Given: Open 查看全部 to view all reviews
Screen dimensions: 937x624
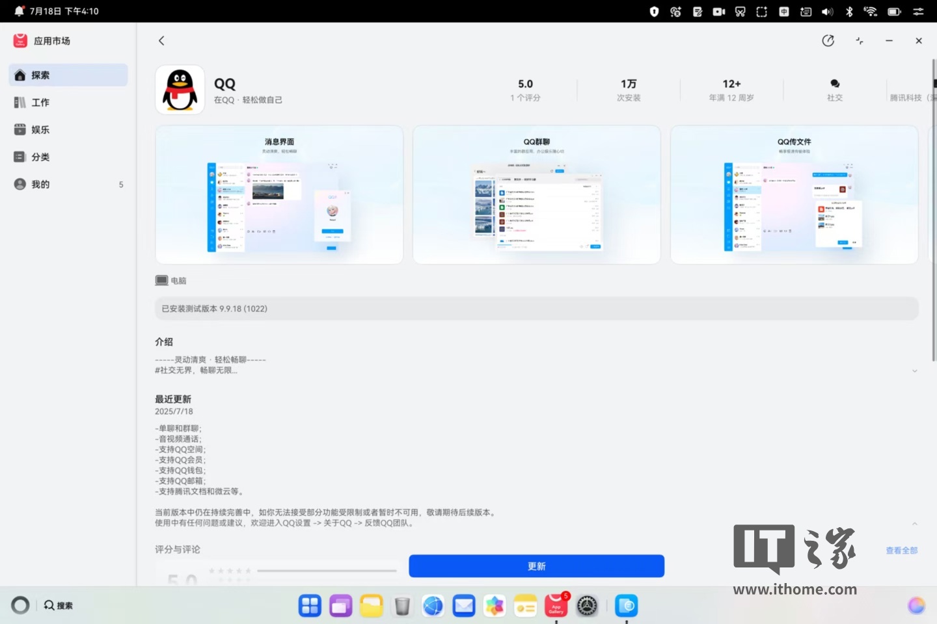Looking at the screenshot, I should (902, 549).
